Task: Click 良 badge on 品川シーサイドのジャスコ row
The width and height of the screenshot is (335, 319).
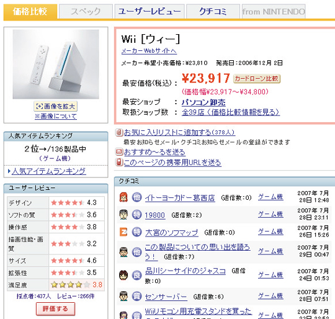Action: point(136,275)
